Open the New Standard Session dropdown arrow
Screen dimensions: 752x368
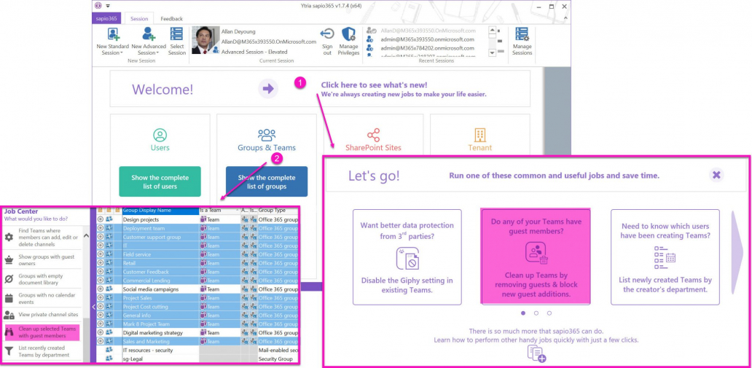click(122, 53)
